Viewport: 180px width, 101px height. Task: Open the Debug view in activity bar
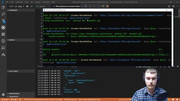pos(3,27)
